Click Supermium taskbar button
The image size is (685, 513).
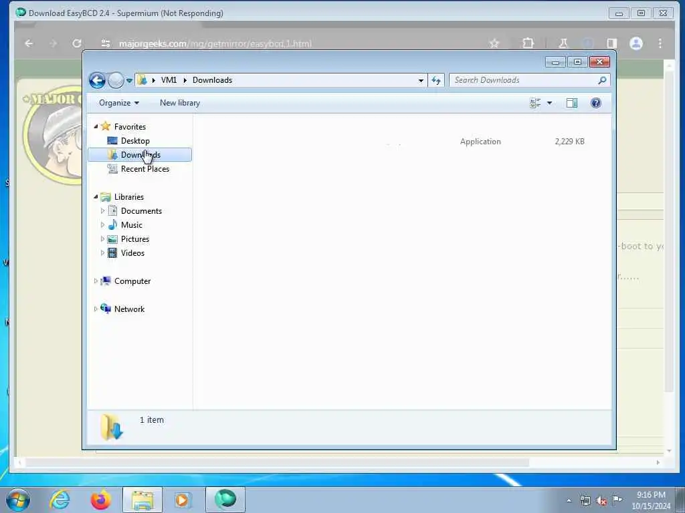(x=225, y=500)
